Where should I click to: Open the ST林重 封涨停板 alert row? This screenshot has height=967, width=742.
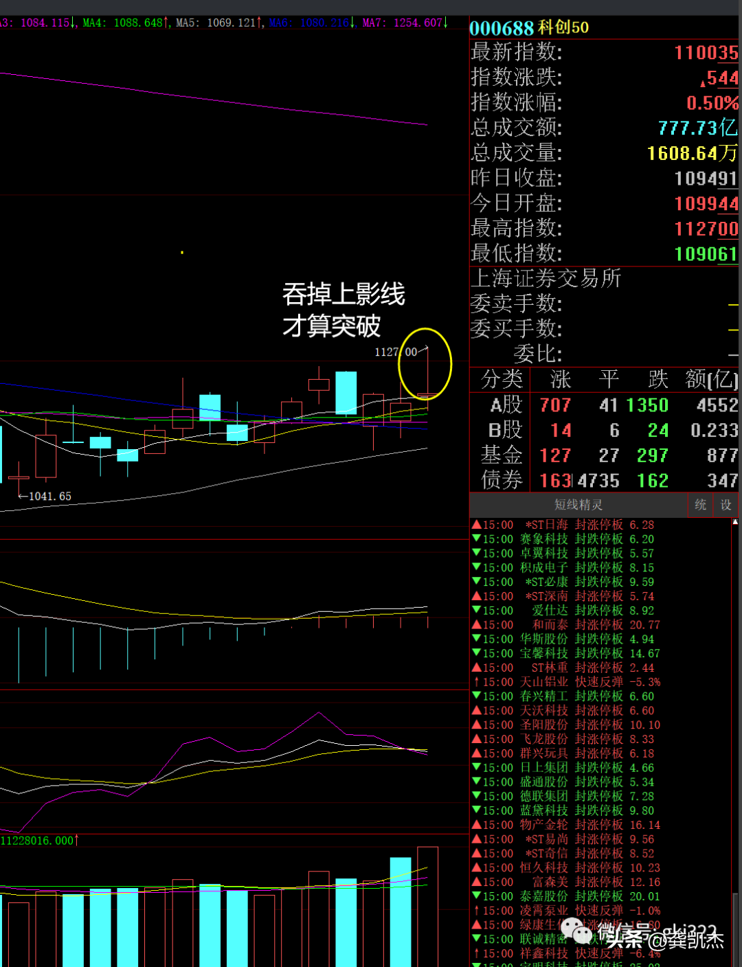(x=563, y=668)
